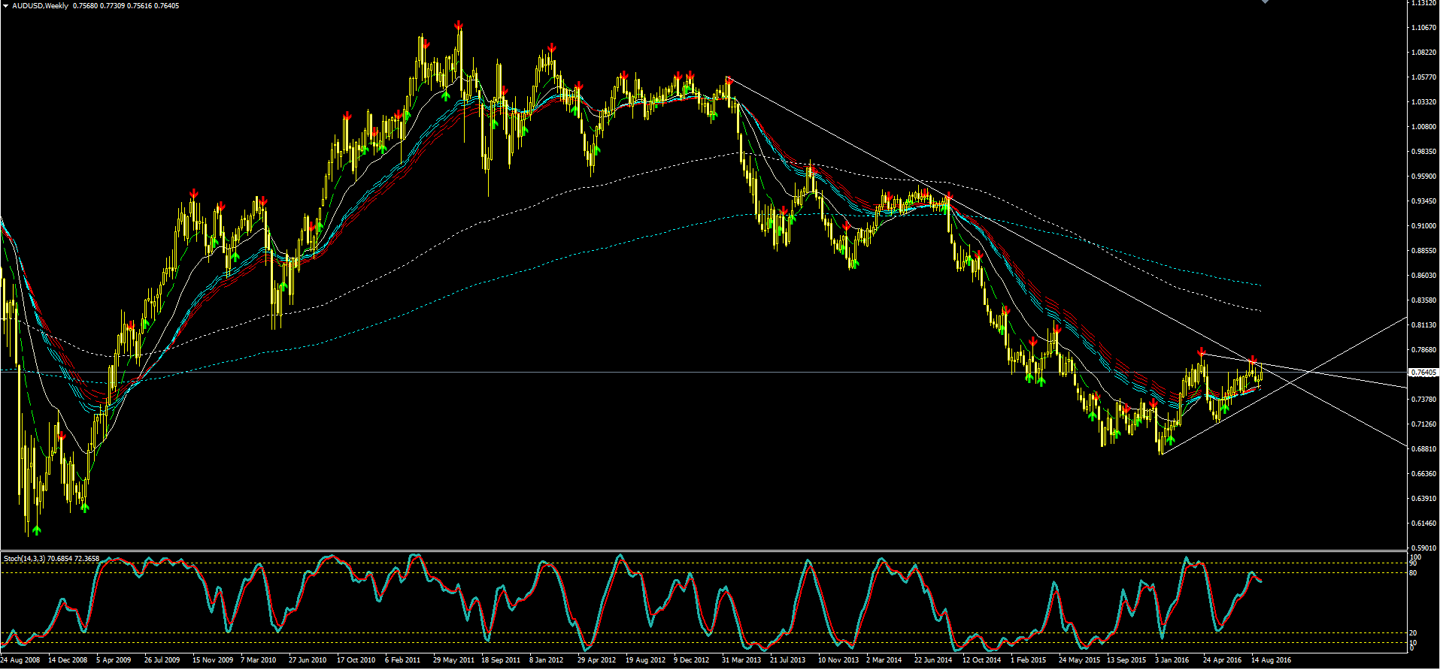Viewport: 1440px width, 670px height.
Task: Click the 1.03320 price level on axis
Action: [x=1424, y=102]
